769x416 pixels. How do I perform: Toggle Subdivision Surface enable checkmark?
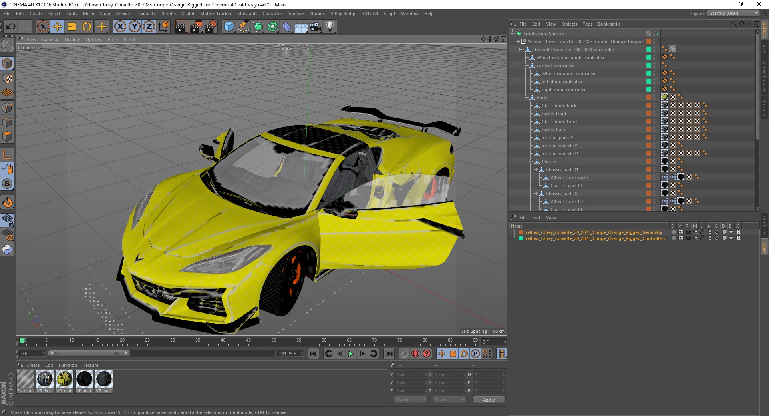(x=658, y=34)
